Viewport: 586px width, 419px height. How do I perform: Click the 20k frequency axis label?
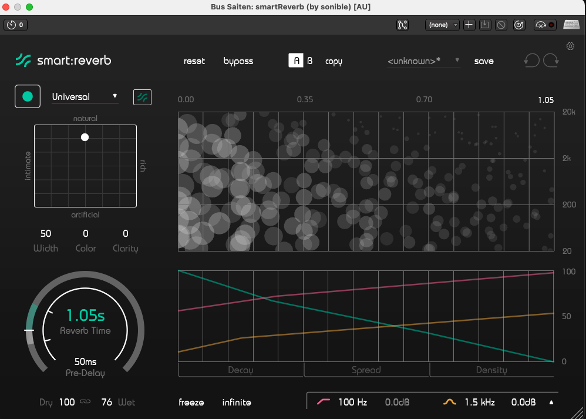tap(569, 112)
